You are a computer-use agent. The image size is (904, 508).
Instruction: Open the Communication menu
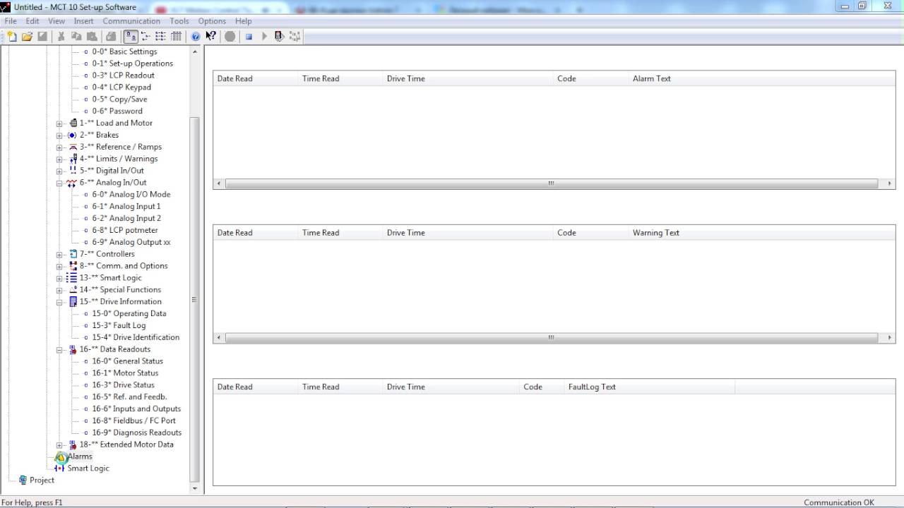pos(131,21)
